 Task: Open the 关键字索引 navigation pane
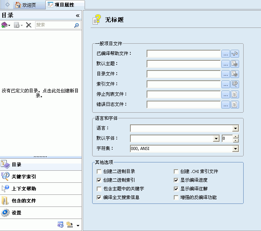pos(41,176)
